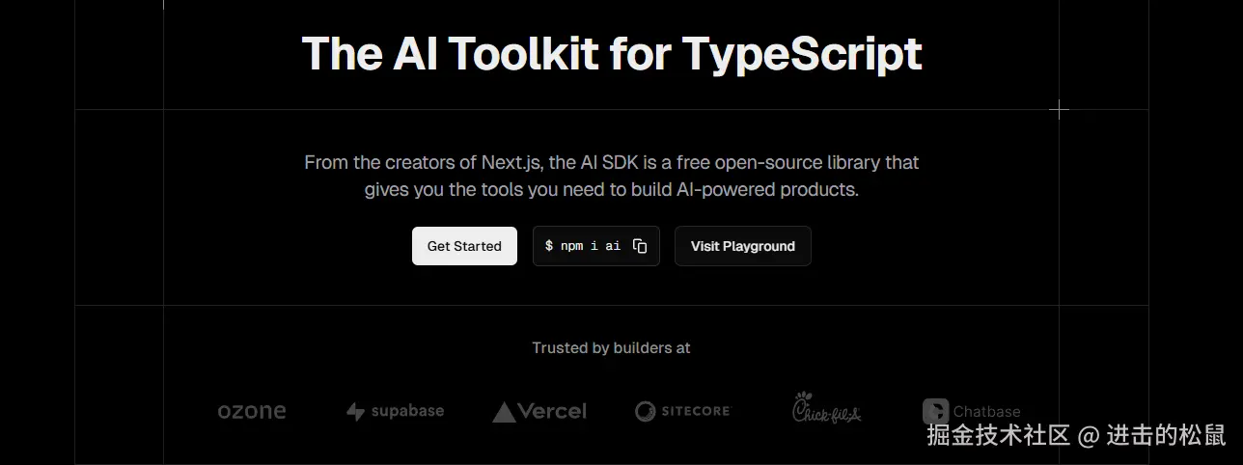Viewport: 1243px width, 465px height.
Task: Click "The AI Toolkit for TypeScript" heading
Action: click(x=612, y=54)
